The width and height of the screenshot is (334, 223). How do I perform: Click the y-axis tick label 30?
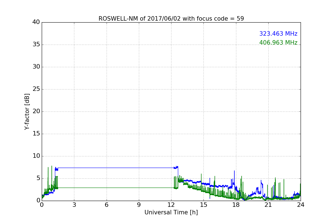[x=36, y=67]
